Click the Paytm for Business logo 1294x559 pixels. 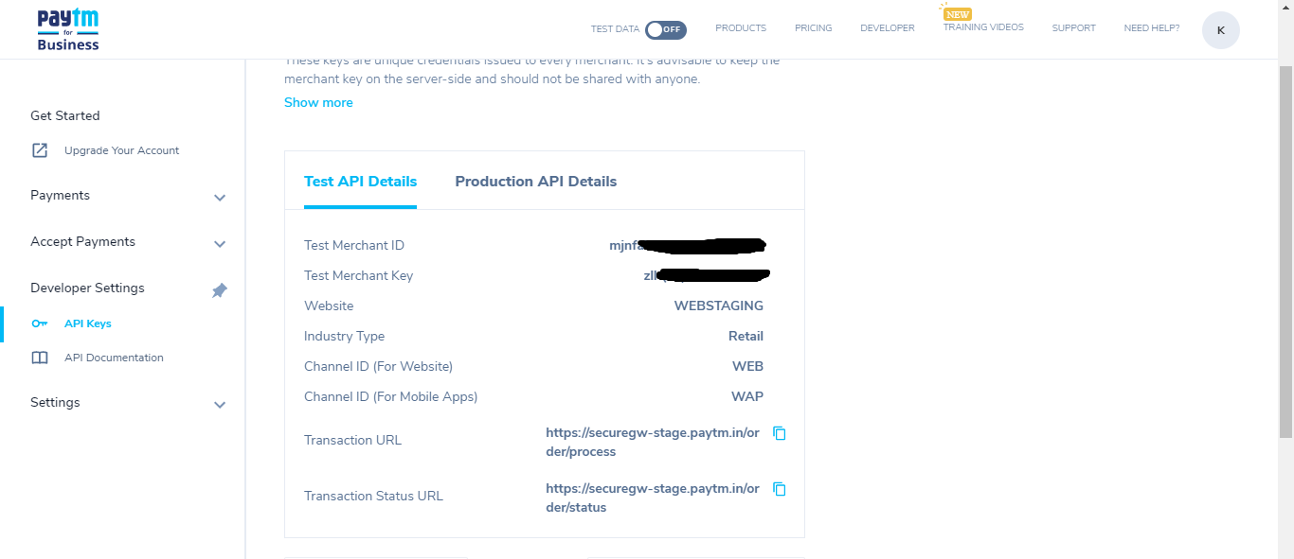pos(66,28)
